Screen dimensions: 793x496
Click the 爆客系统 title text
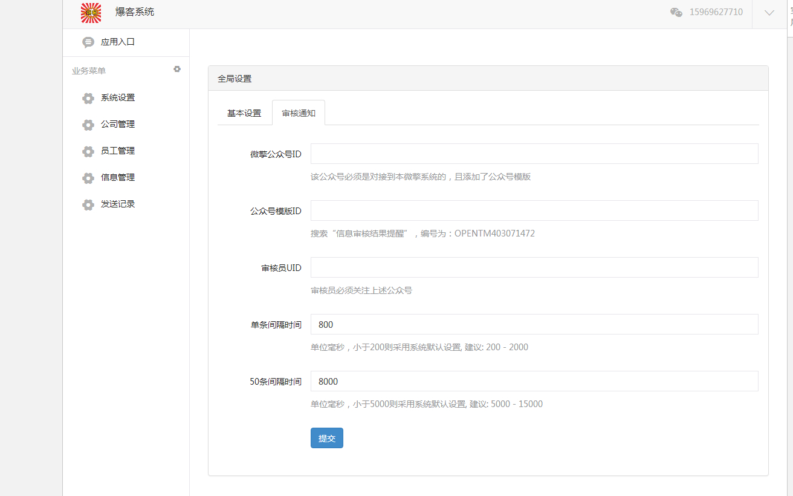tap(135, 11)
